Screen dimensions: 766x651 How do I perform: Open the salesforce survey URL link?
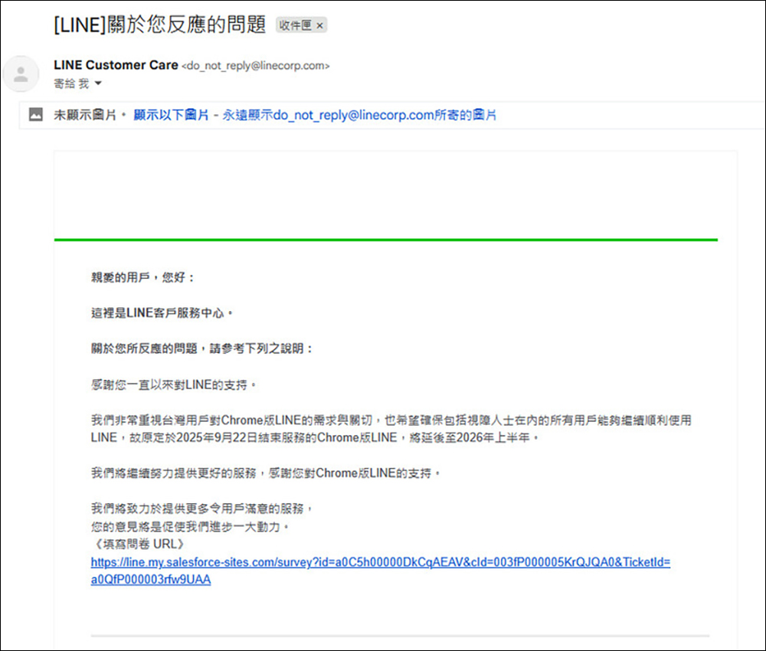pos(381,571)
